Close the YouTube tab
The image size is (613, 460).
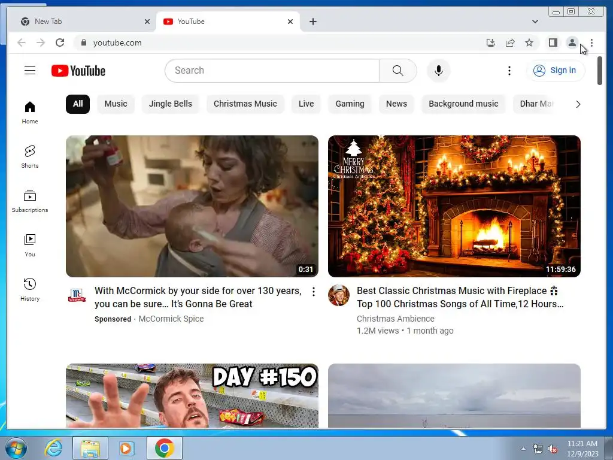coord(290,22)
